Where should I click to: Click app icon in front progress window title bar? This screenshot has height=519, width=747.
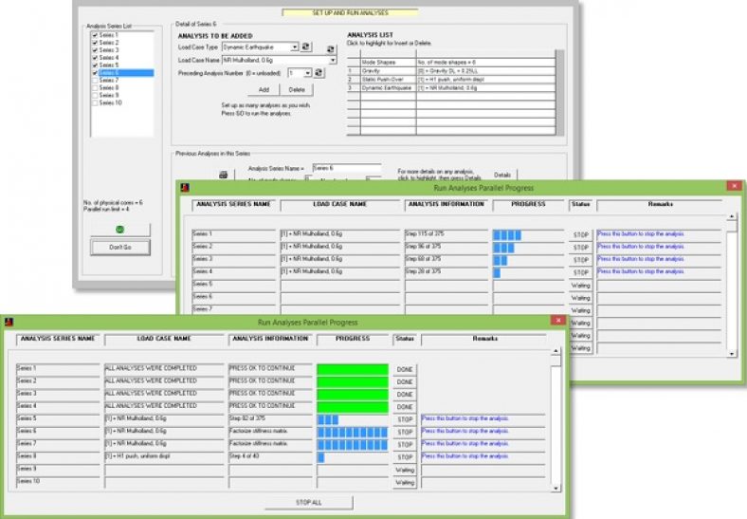click(9, 322)
